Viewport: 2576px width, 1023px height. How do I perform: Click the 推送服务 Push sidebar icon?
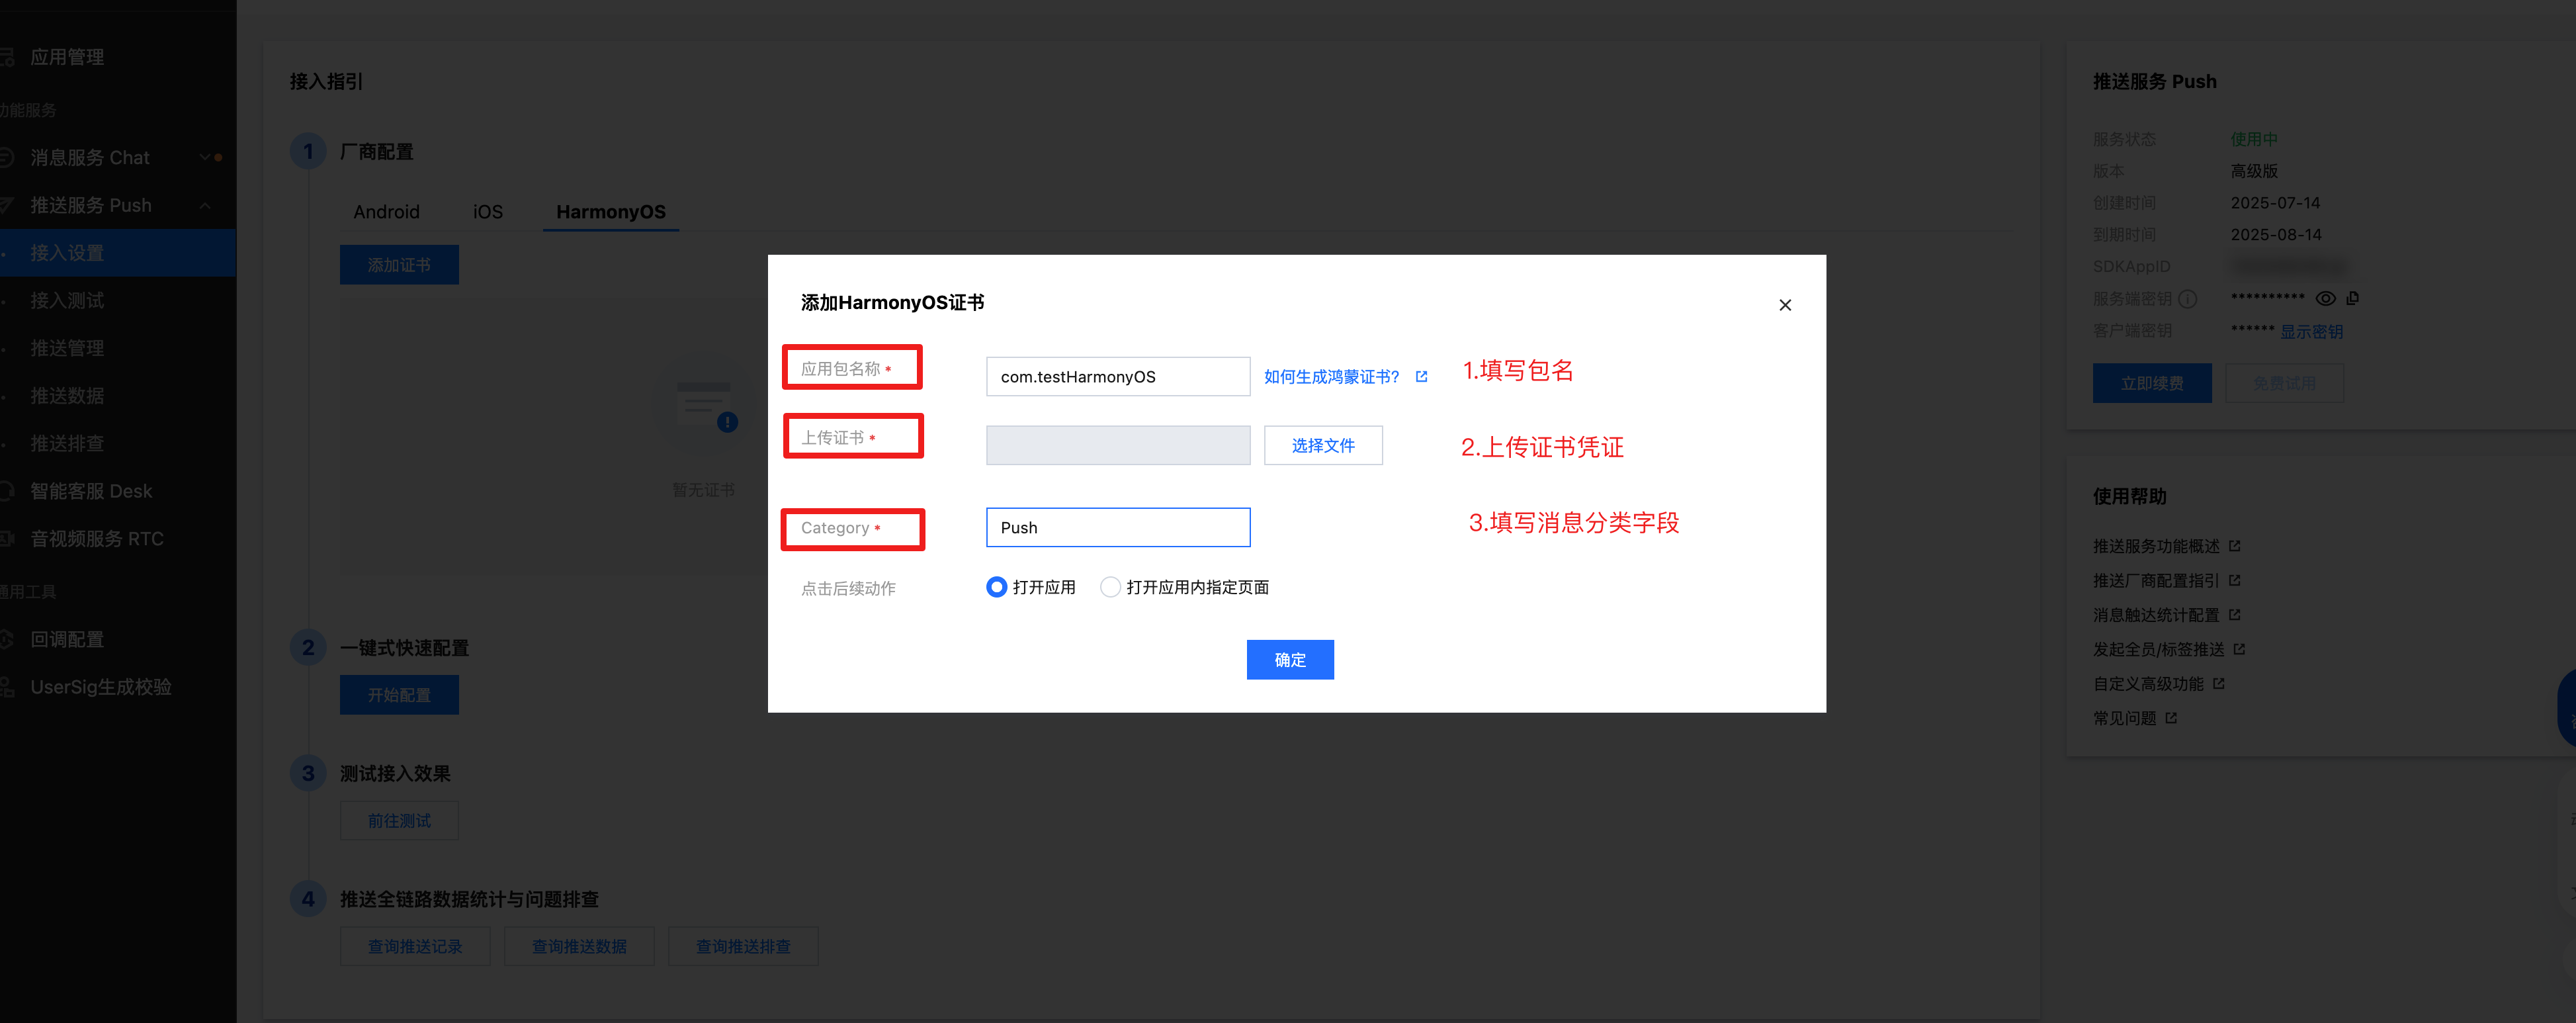[6, 205]
